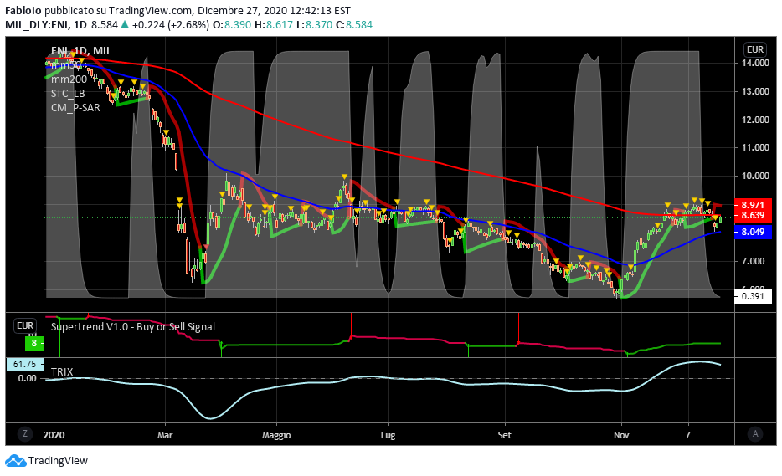Click the red 8.971 price label

coord(755,204)
